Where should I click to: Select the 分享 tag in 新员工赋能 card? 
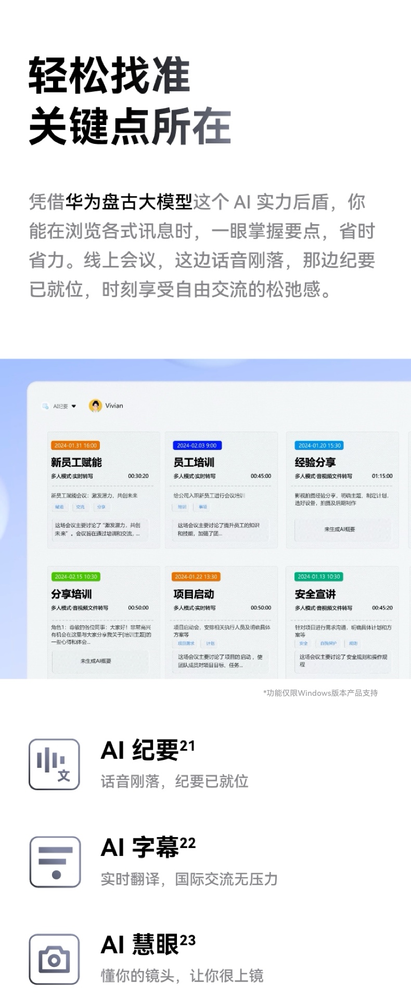point(101,507)
